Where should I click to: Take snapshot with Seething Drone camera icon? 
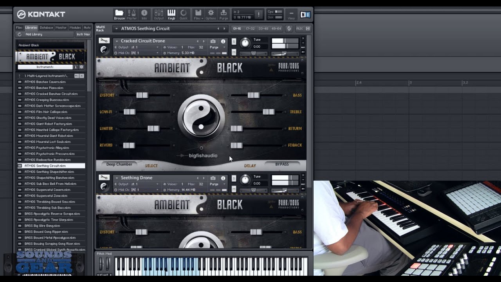tap(213, 178)
